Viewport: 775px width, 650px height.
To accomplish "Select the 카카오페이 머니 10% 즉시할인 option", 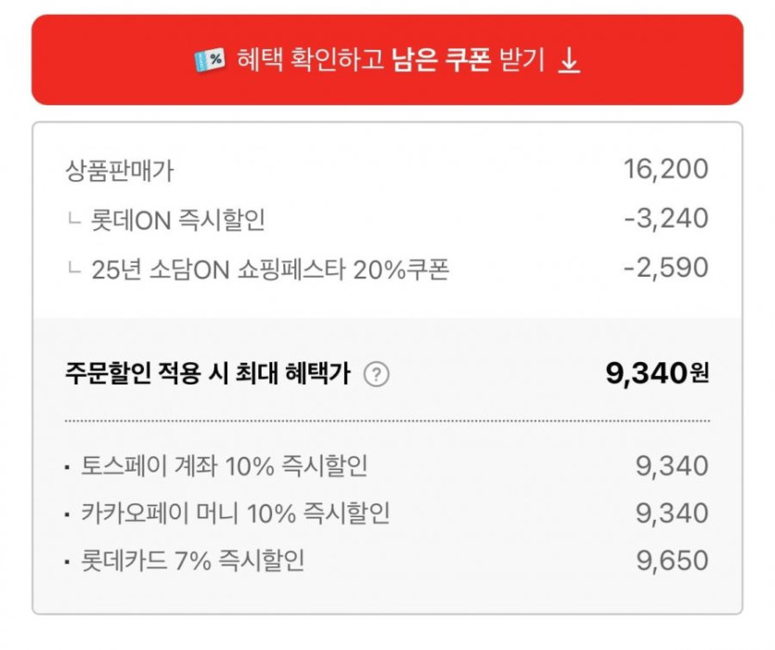I will (236, 513).
